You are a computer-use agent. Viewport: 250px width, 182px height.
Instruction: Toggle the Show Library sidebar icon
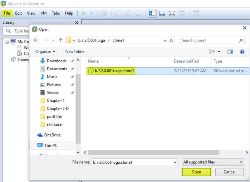coord(152,13)
